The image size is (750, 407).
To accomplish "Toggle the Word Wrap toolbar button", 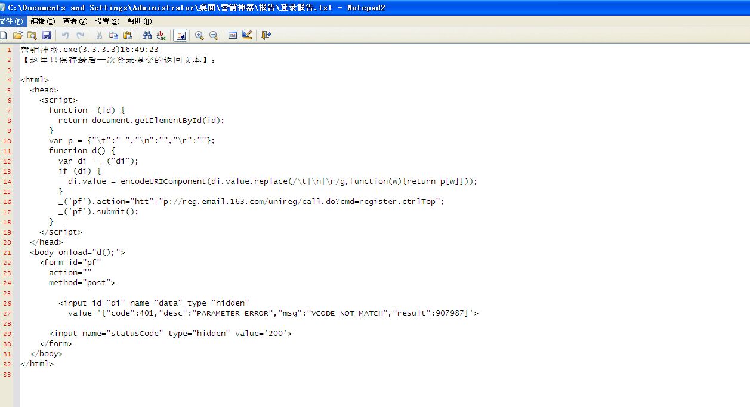I will 180,36.
